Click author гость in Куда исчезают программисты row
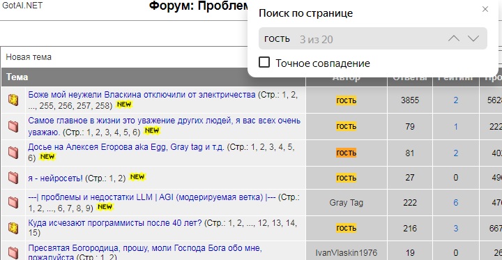The image size is (502, 260). pos(346,229)
